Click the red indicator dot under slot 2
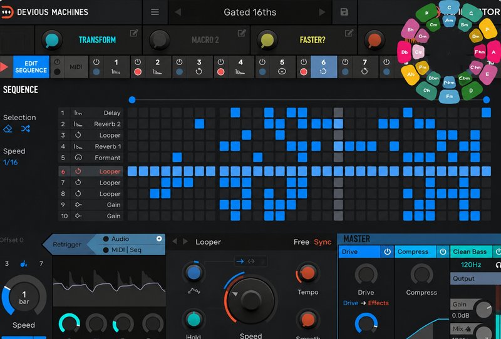The width and height of the screenshot is (501, 339). pos(138,72)
